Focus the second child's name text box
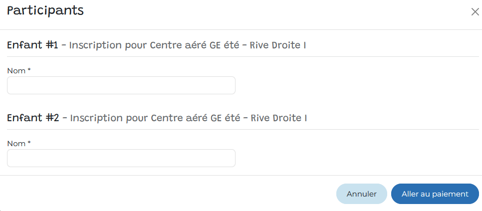This screenshot has width=482, height=211. [121, 158]
